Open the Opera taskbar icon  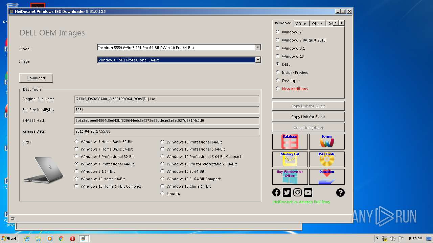72,239
